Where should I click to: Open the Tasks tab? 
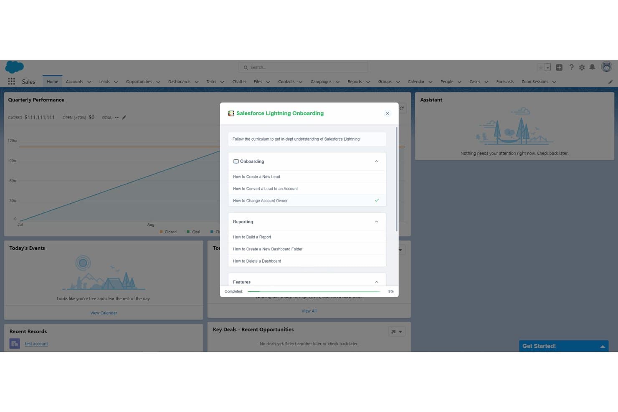pyautogui.click(x=211, y=82)
